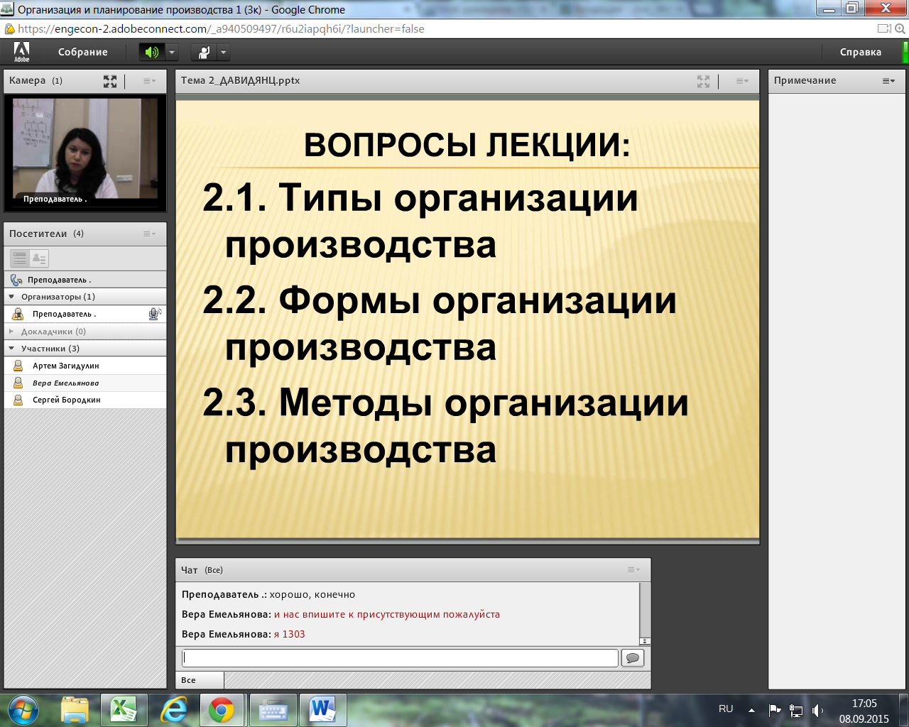The height and width of the screenshot is (727, 909).
Task: Click the Action Center flag icon
Action: coord(775,710)
